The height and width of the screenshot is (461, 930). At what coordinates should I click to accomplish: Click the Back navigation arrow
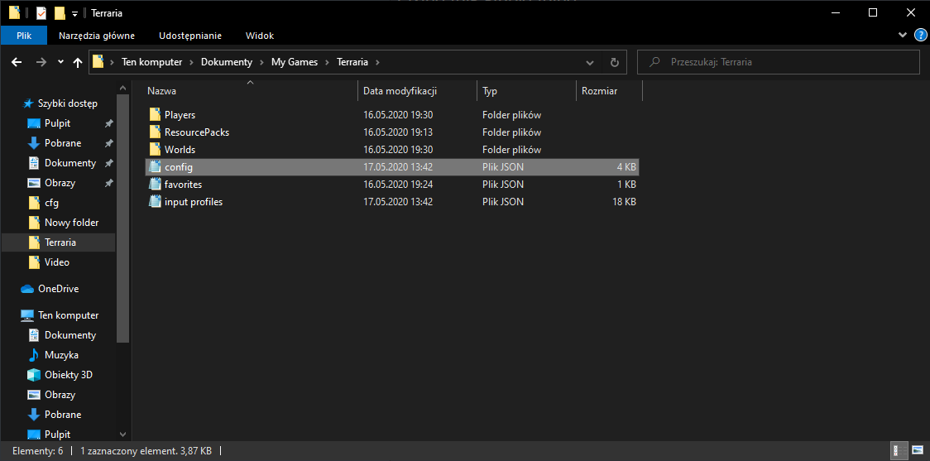click(x=16, y=62)
